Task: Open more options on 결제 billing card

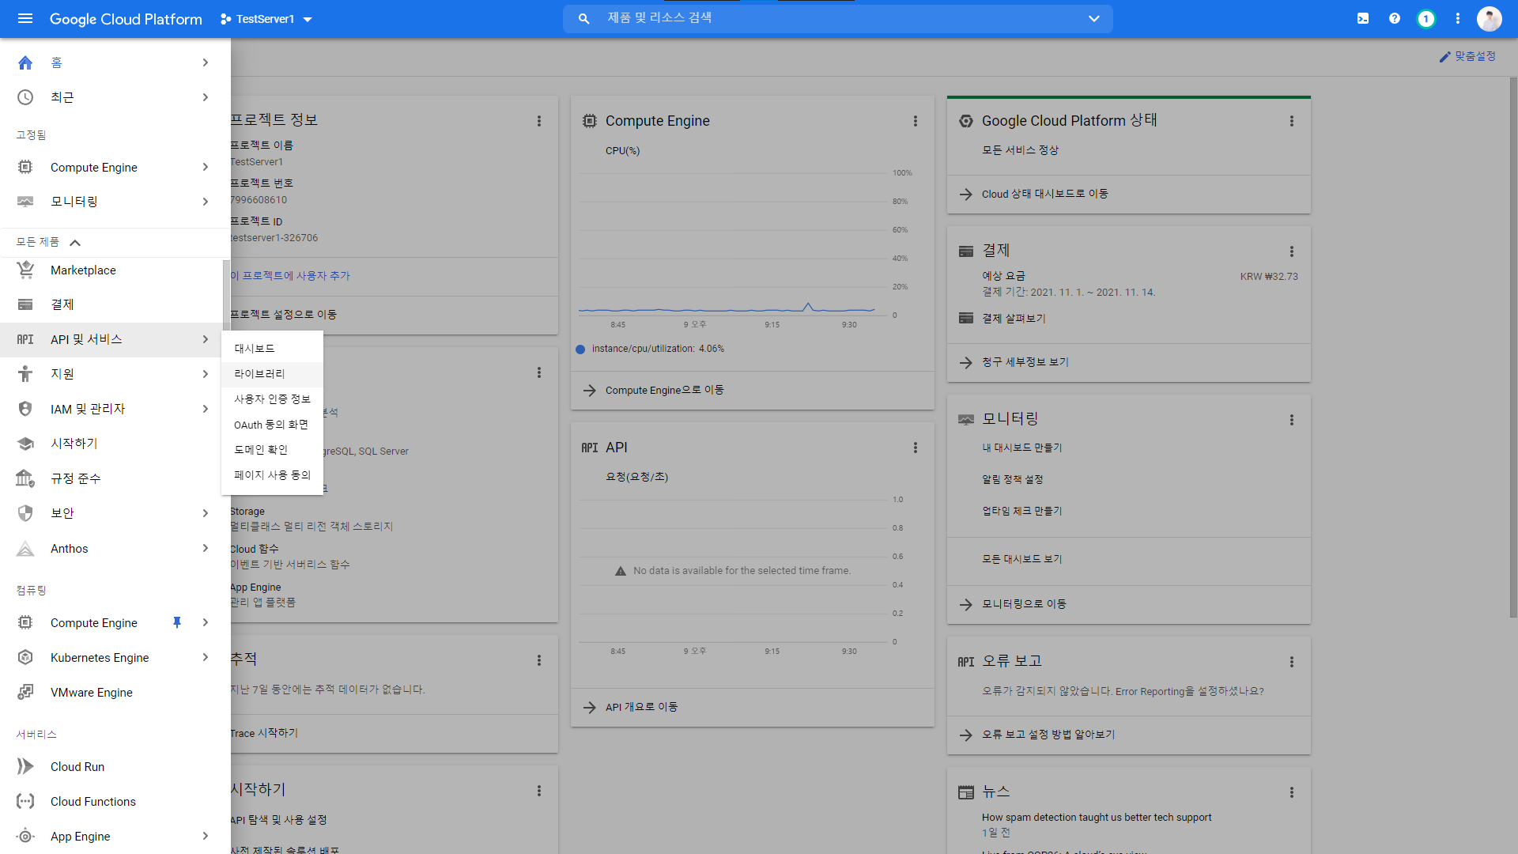Action: click(x=1292, y=251)
